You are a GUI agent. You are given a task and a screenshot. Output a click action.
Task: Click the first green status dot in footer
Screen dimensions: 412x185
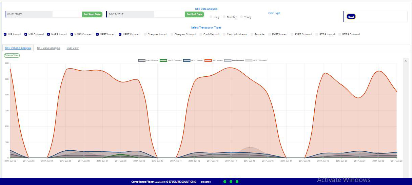tap(225, 182)
